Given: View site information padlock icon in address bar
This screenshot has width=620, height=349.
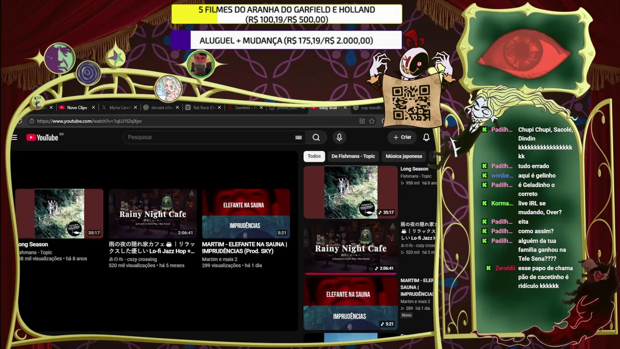Looking at the screenshot, I should pos(31,121).
